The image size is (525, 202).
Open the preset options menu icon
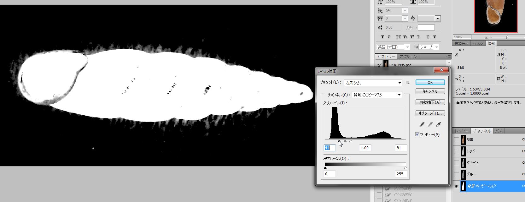pos(407,82)
